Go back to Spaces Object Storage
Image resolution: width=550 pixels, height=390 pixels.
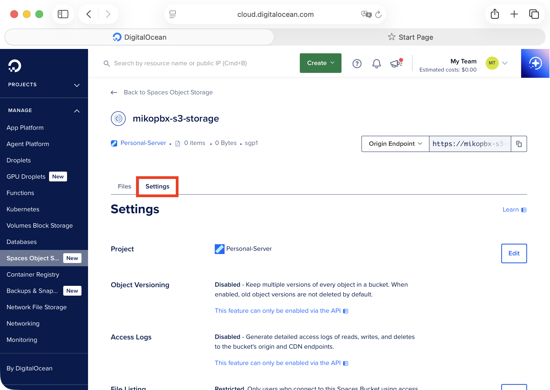coord(168,92)
